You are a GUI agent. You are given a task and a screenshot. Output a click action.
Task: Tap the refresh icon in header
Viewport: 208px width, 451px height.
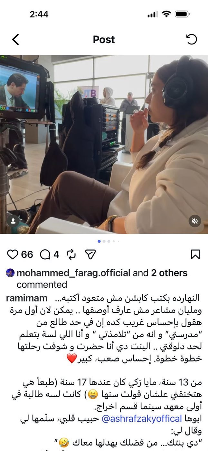point(192,39)
